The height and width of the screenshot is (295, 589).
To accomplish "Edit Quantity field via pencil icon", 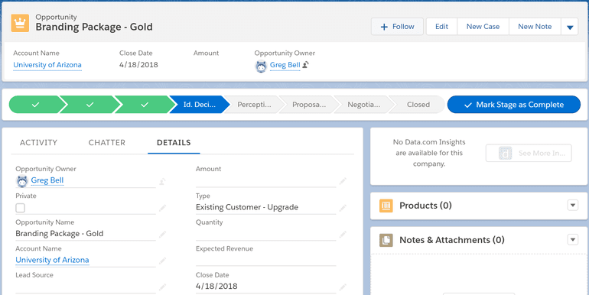I will tap(343, 235).
